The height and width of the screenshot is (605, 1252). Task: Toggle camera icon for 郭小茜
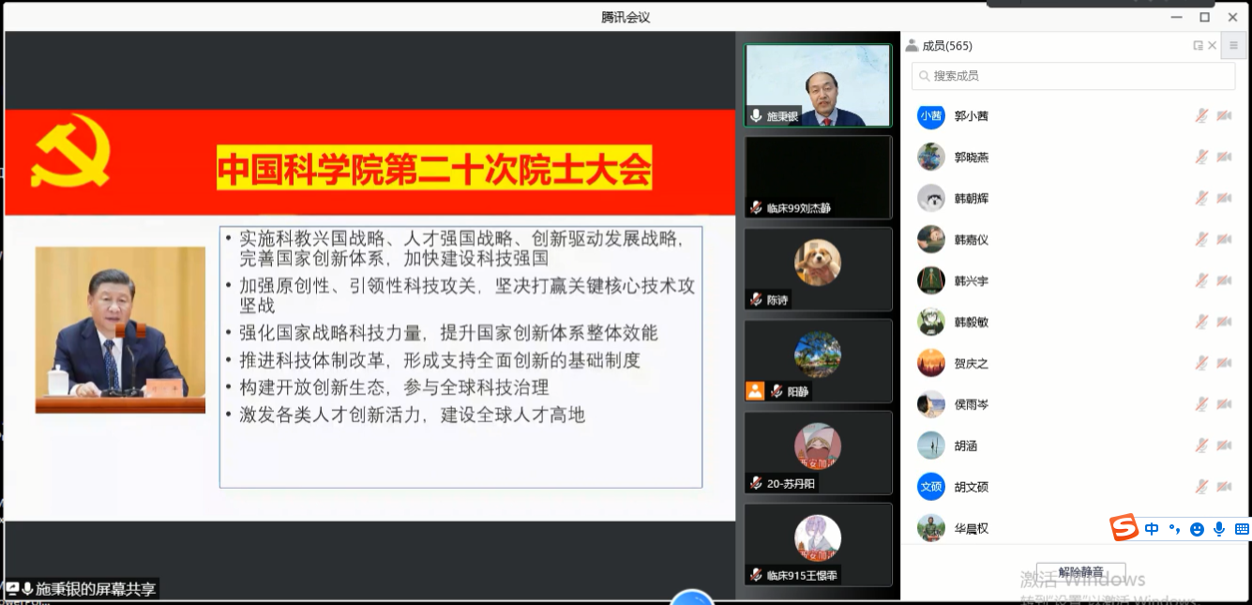coord(1224,116)
